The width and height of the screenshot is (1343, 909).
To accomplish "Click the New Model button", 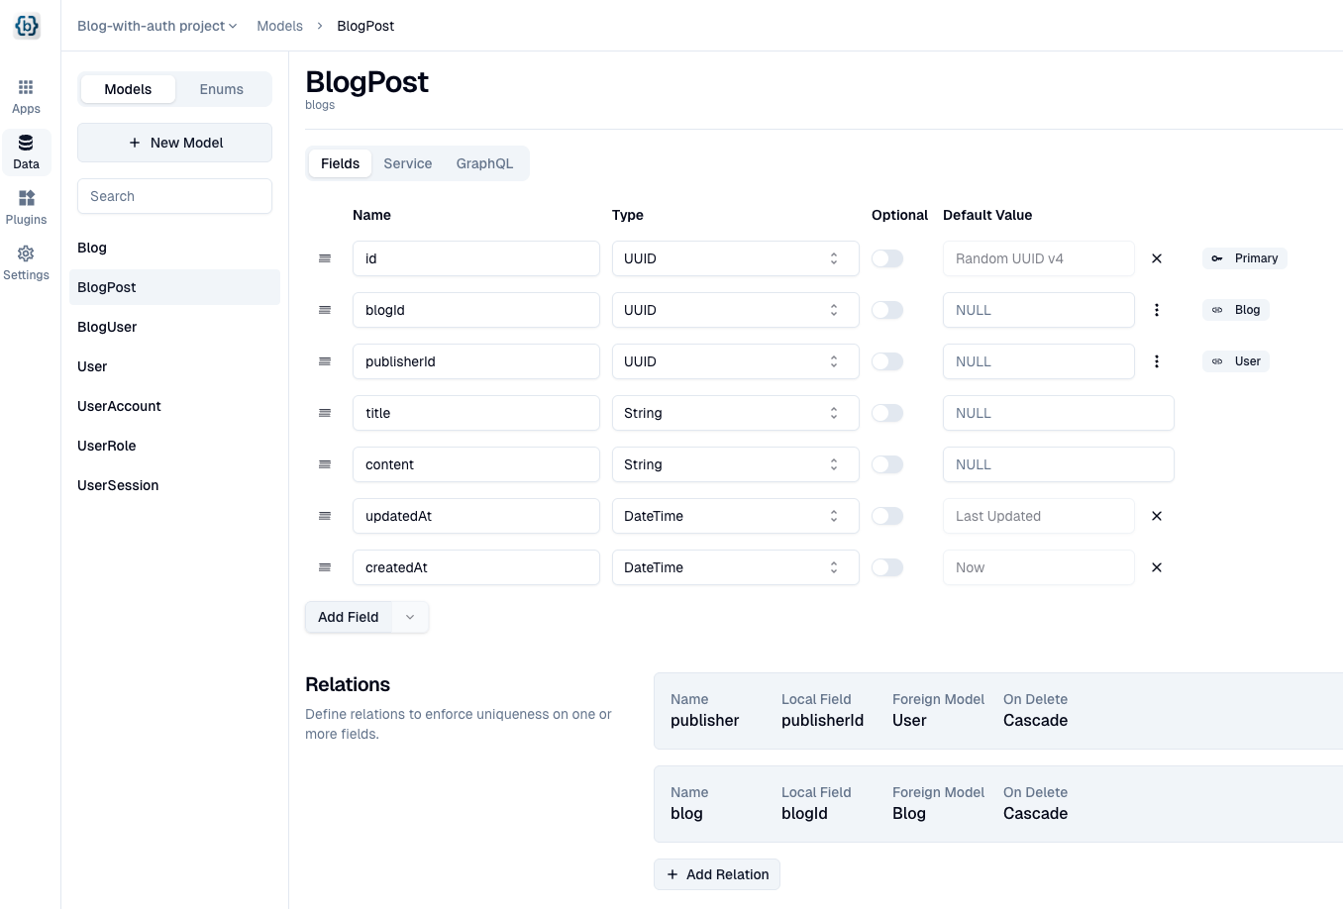I will pos(174,142).
